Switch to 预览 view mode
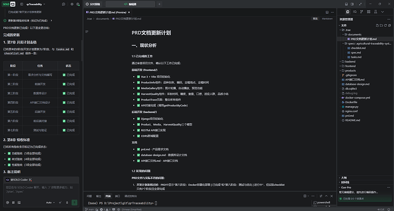 (315, 19)
